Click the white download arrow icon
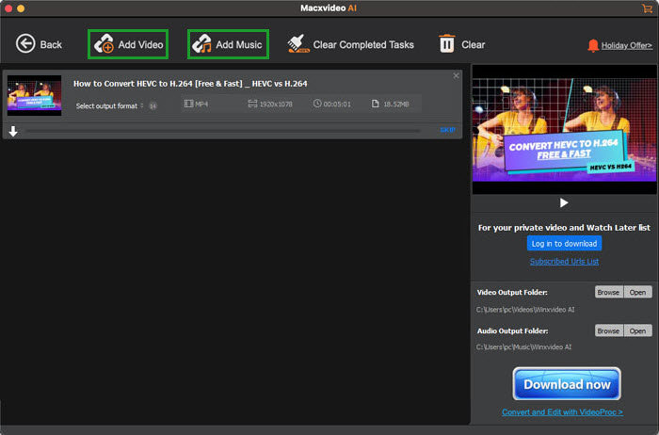 [13, 132]
